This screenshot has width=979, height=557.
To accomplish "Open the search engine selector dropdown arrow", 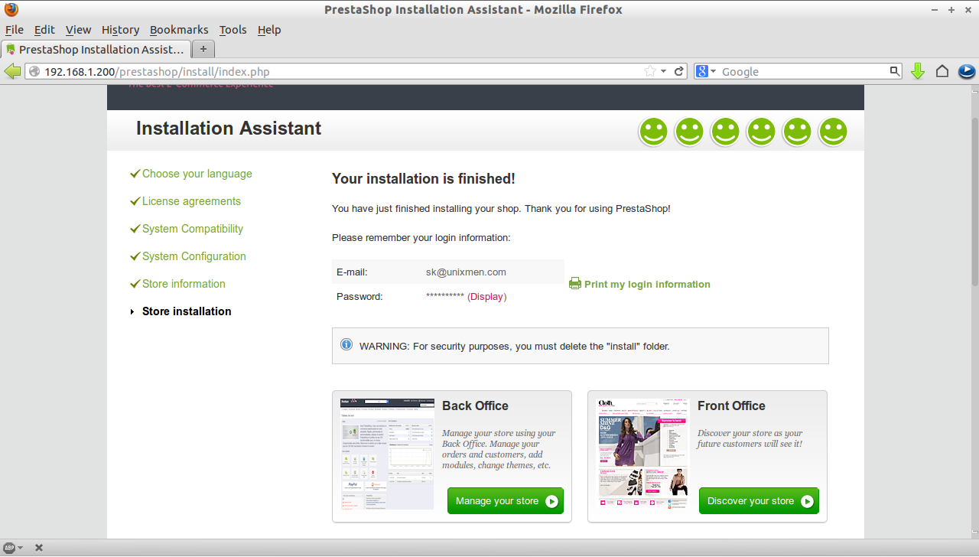I will [x=714, y=71].
